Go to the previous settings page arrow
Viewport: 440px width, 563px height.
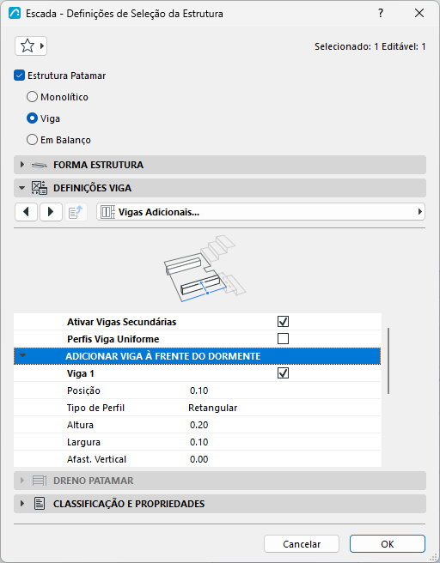tap(27, 212)
